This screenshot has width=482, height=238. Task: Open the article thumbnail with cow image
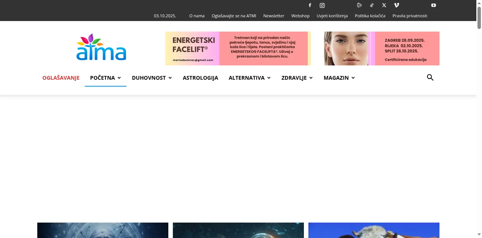(374, 230)
